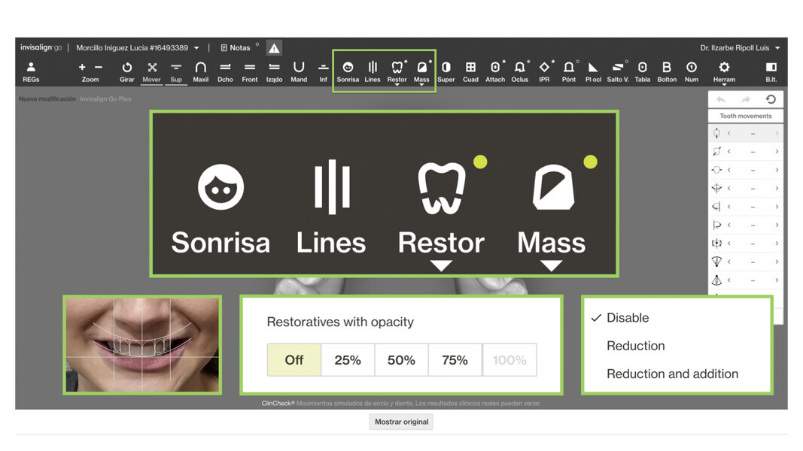The image size is (803, 451).
Task: Set restoratives opacity to 50%
Action: [401, 360]
